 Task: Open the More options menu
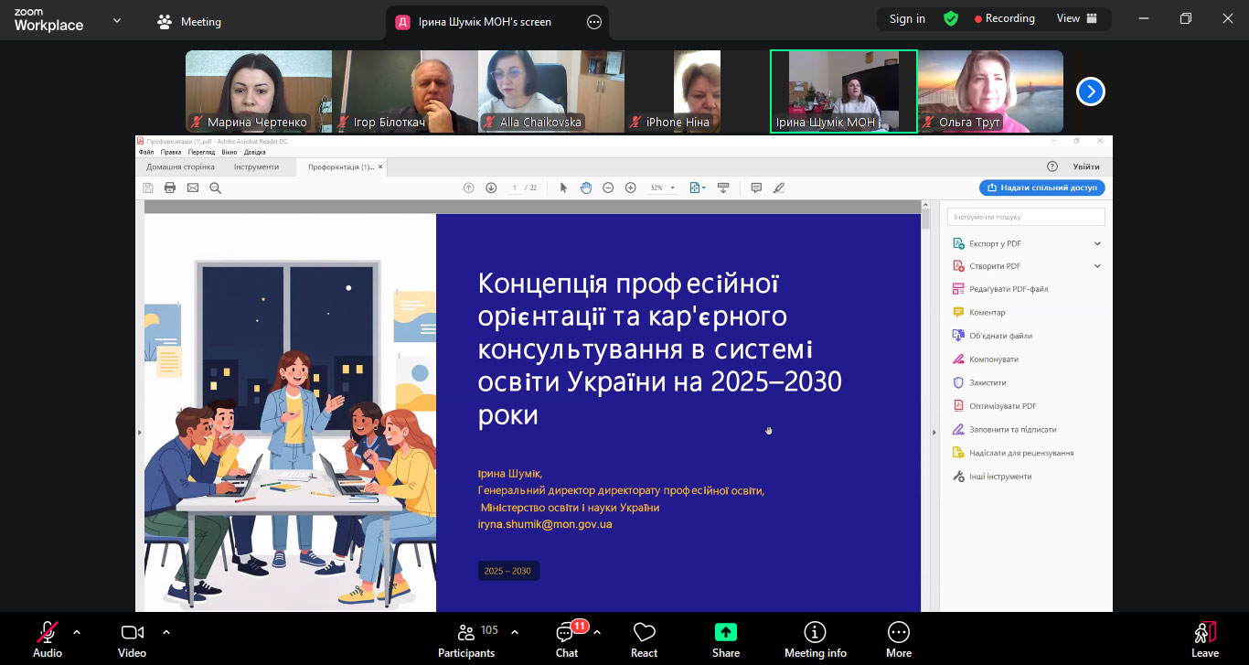[898, 638]
